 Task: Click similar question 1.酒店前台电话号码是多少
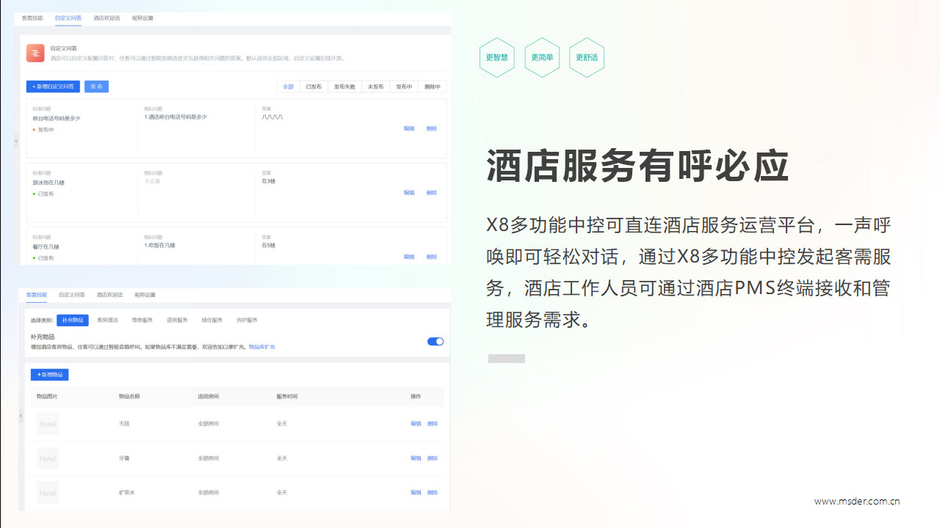click(x=176, y=117)
